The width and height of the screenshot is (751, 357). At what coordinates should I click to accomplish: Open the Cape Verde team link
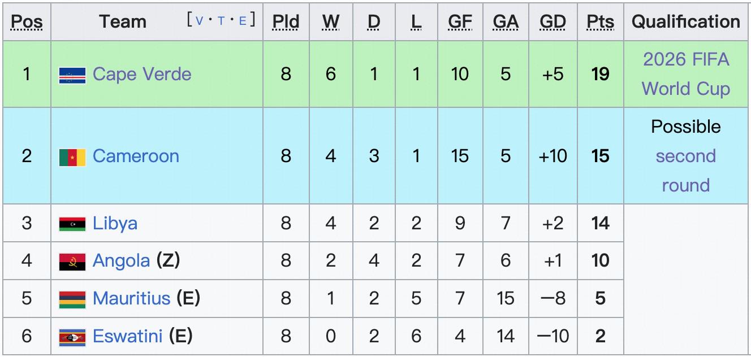[142, 74]
